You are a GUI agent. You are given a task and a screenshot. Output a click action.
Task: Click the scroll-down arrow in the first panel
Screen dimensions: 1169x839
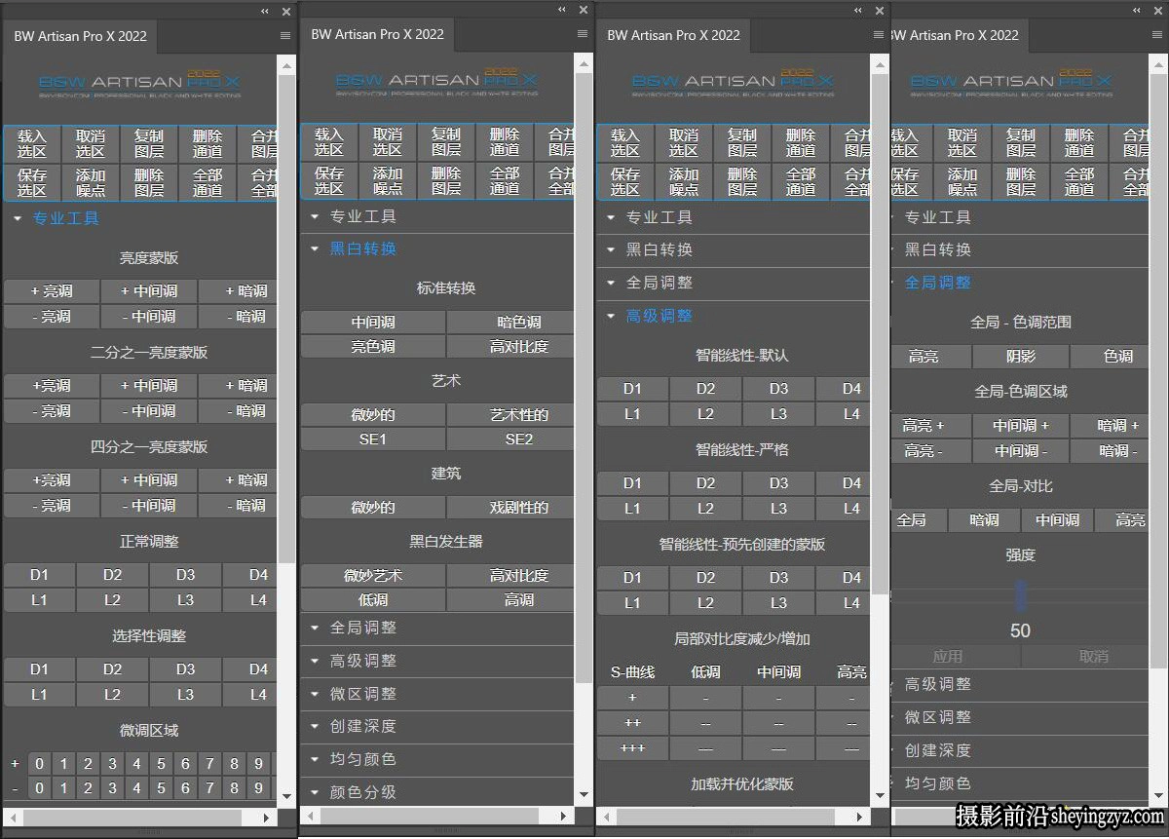tap(286, 796)
